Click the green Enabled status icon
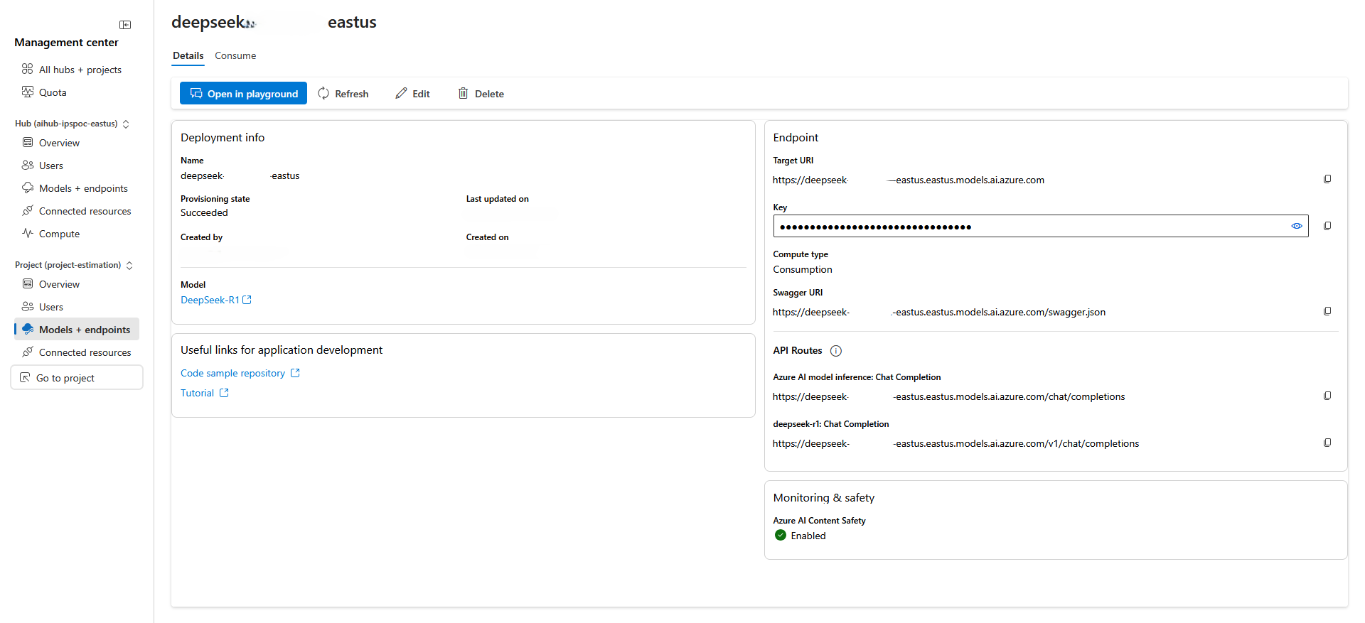This screenshot has width=1365, height=623. pos(781,536)
